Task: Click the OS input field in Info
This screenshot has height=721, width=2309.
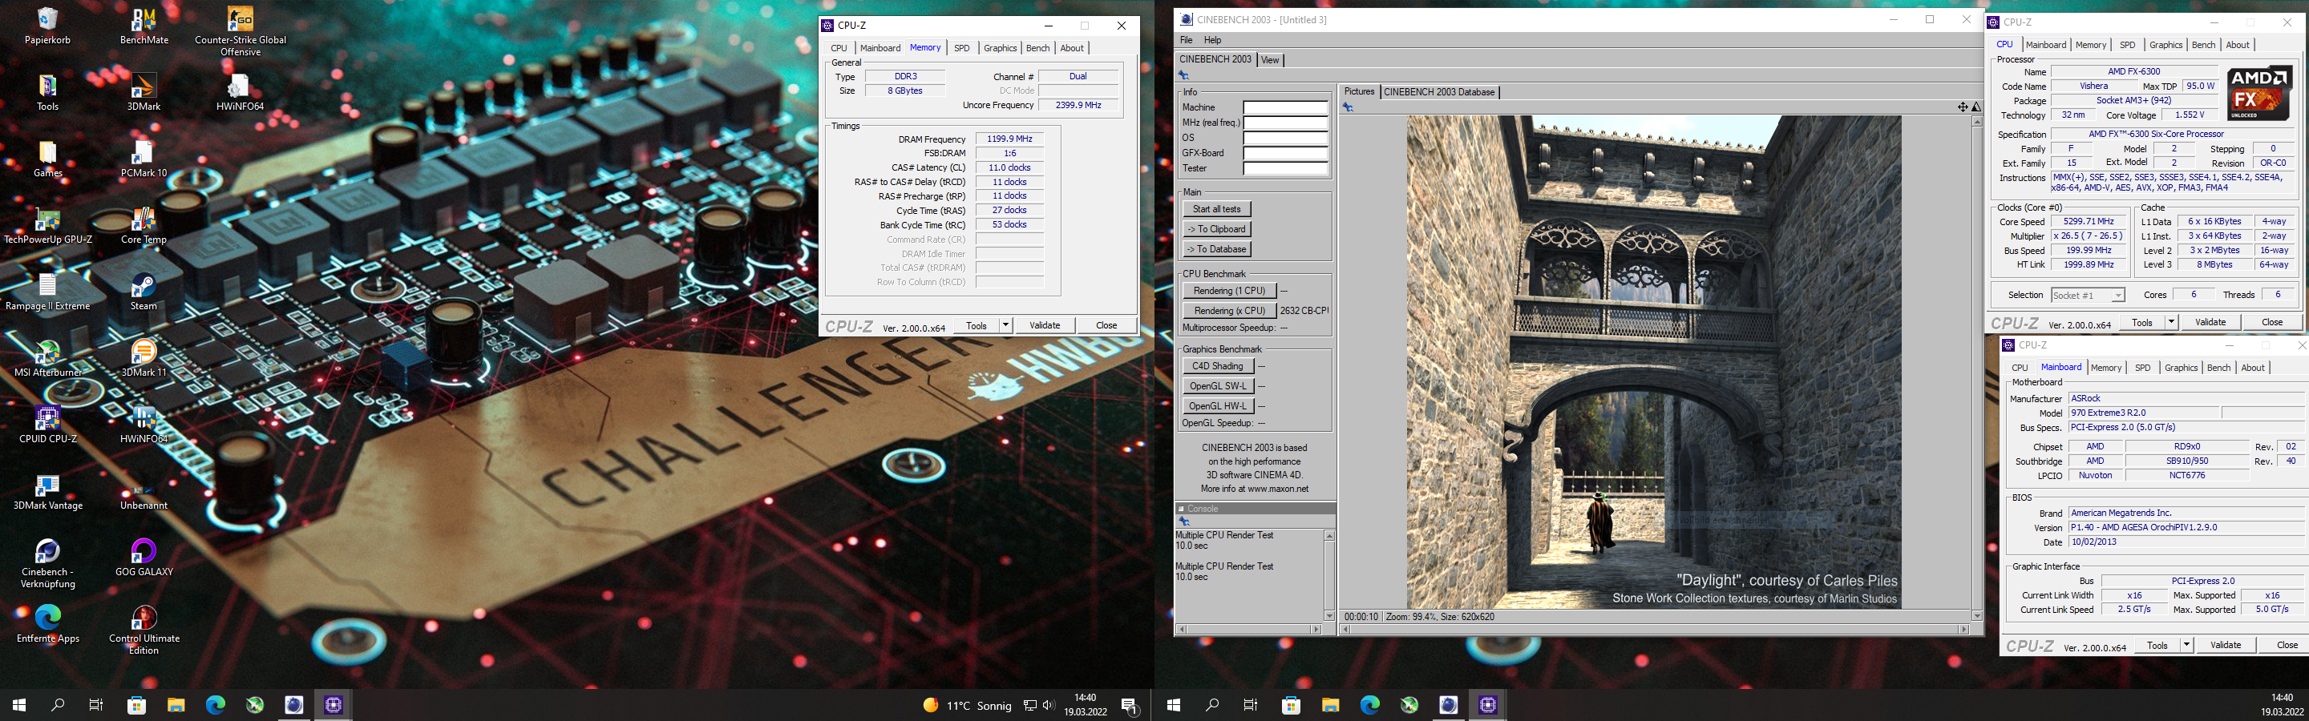Action: (x=1285, y=138)
